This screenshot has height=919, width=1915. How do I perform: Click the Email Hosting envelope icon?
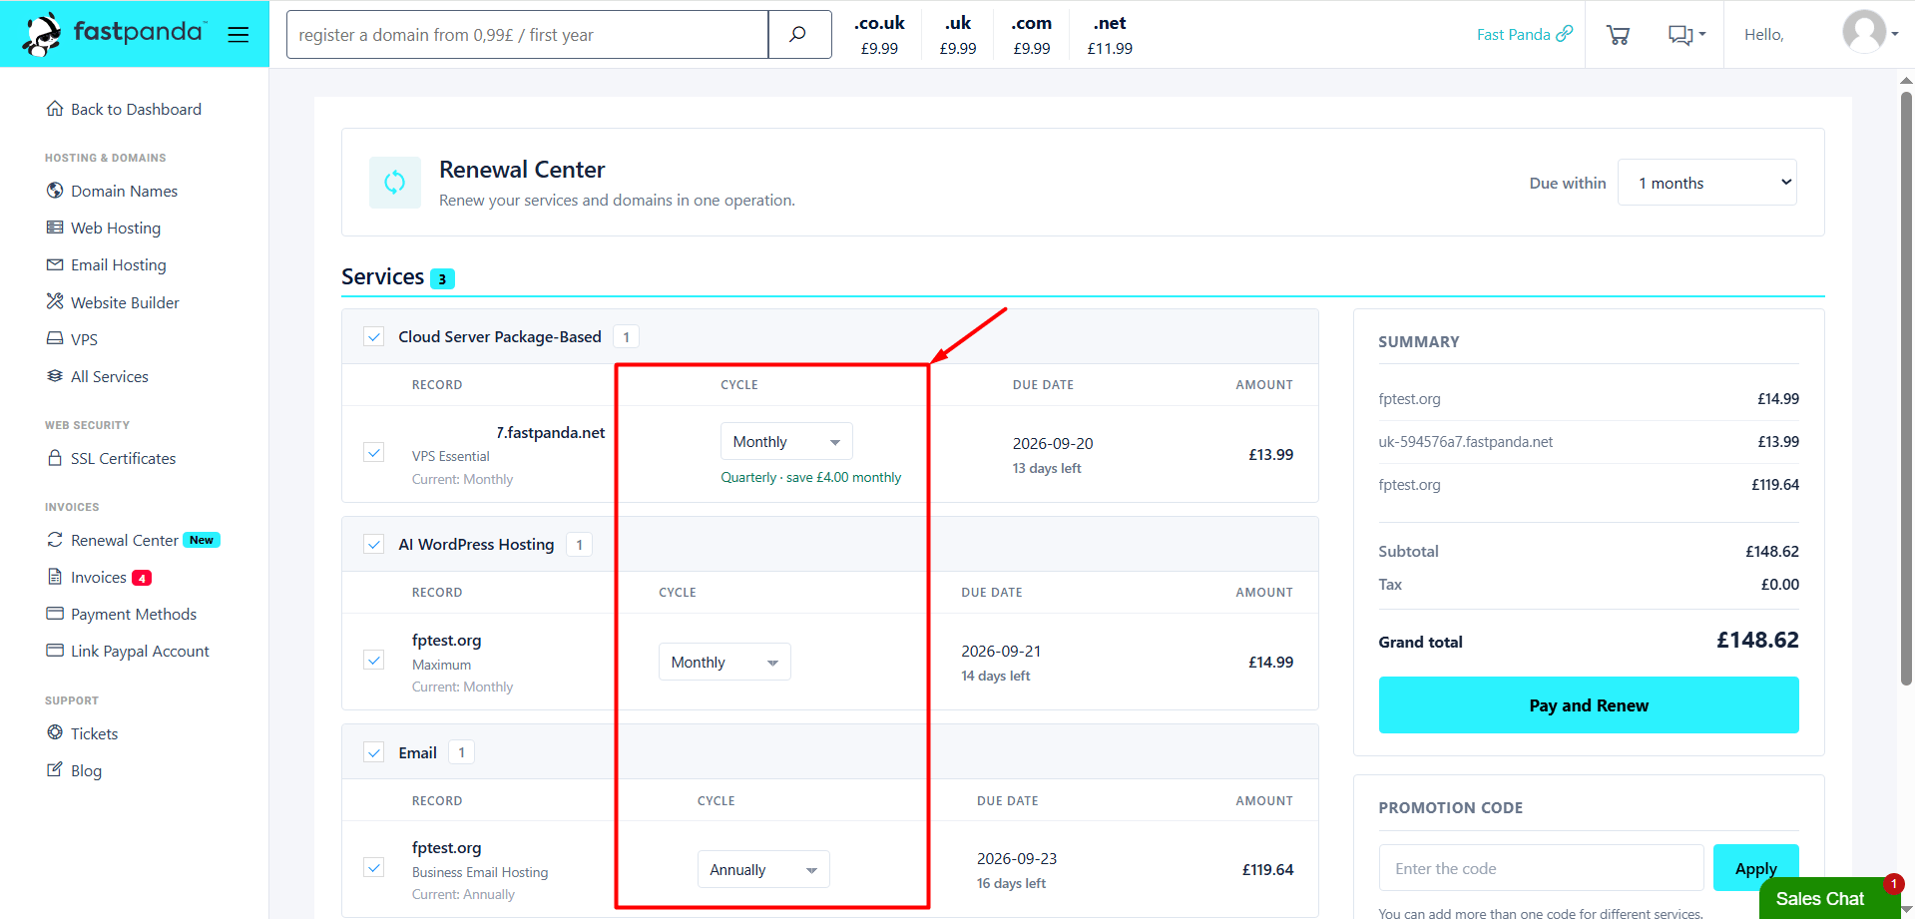pyautogui.click(x=55, y=264)
